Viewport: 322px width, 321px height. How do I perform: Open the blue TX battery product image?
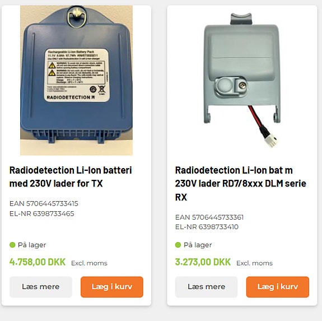76,80
